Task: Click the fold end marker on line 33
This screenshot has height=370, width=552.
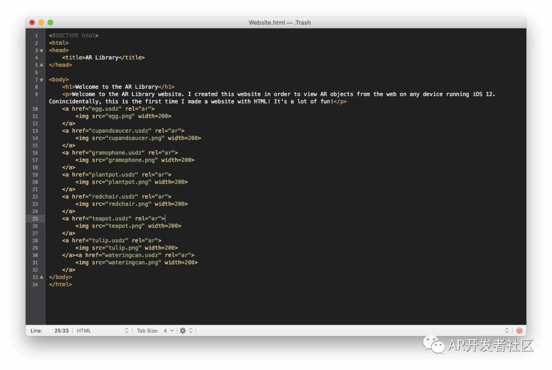Action: [x=41, y=277]
